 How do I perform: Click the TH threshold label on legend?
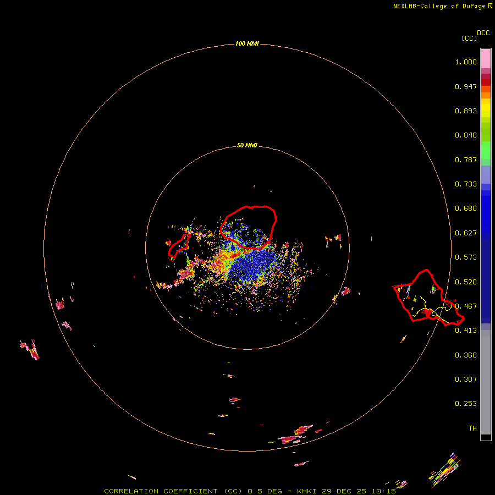pyautogui.click(x=472, y=428)
